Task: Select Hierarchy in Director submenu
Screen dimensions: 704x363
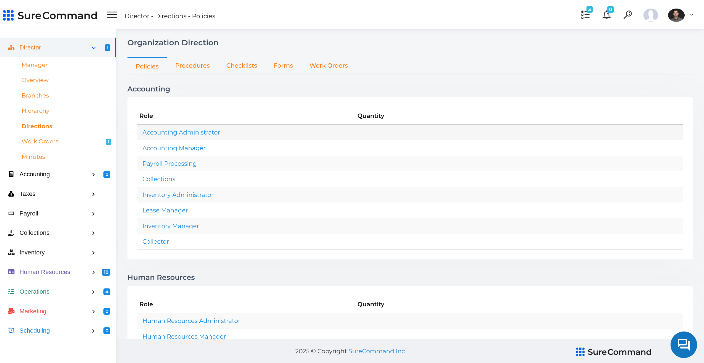Action: [x=35, y=111]
